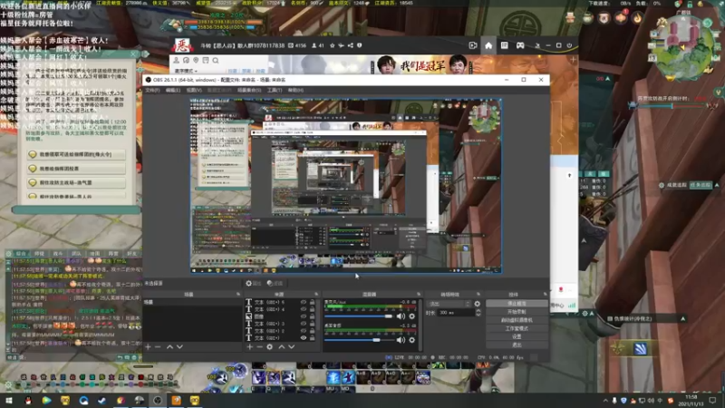Click transition duration stepper arrows
Image resolution: width=725 pixels, height=408 pixels.
click(478, 313)
